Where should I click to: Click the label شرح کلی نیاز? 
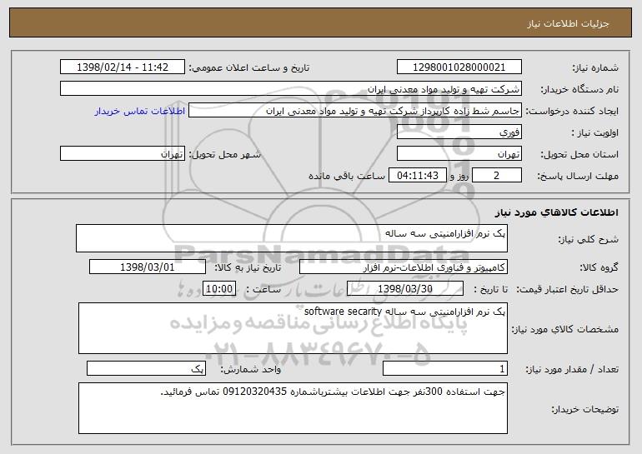click(x=589, y=239)
